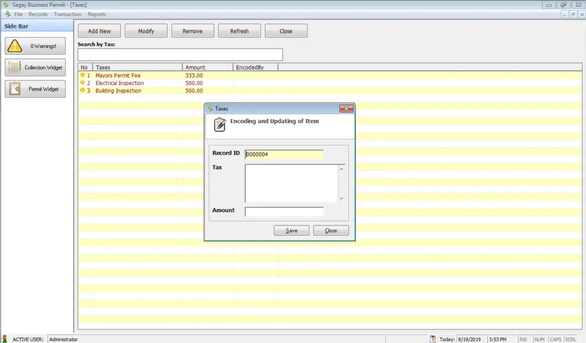Click the Search by Tax input field
The height and width of the screenshot is (343, 586).
click(180, 54)
